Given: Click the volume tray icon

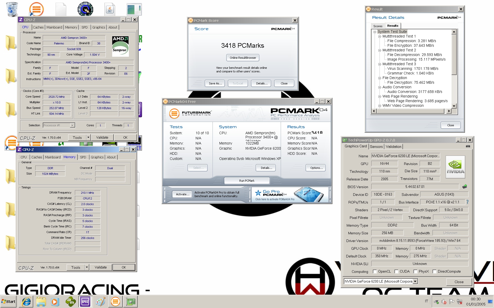Looking at the screenshot, I should point(444,302).
